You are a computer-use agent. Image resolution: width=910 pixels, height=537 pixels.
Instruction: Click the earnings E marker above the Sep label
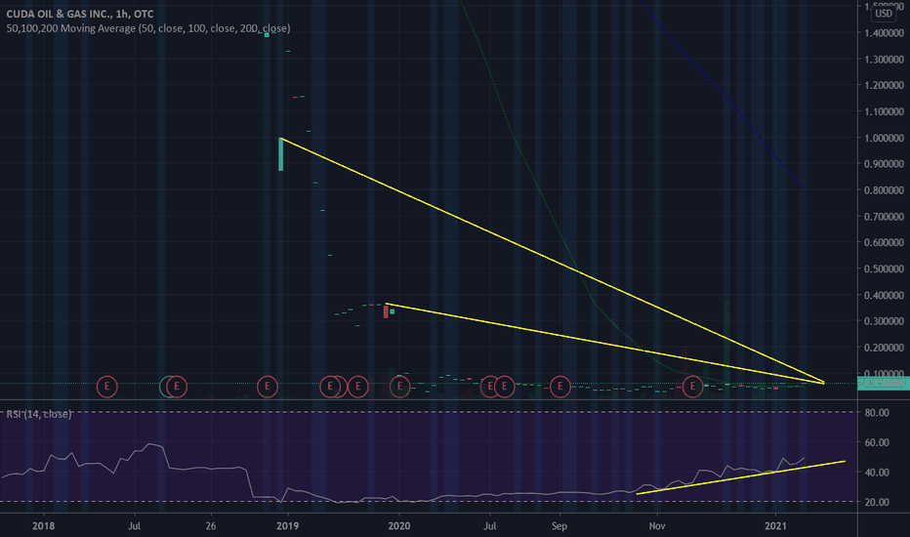pyautogui.click(x=560, y=387)
